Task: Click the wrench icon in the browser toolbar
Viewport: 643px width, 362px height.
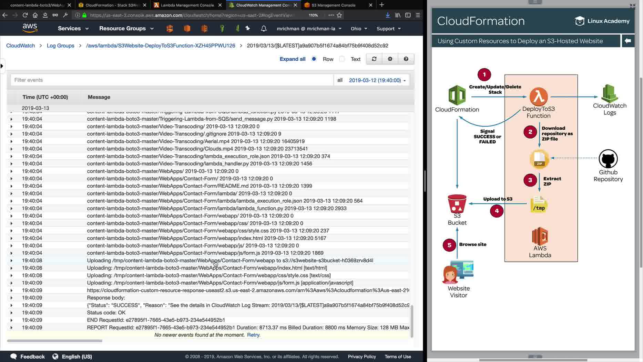Action: pyautogui.click(x=65, y=15)
